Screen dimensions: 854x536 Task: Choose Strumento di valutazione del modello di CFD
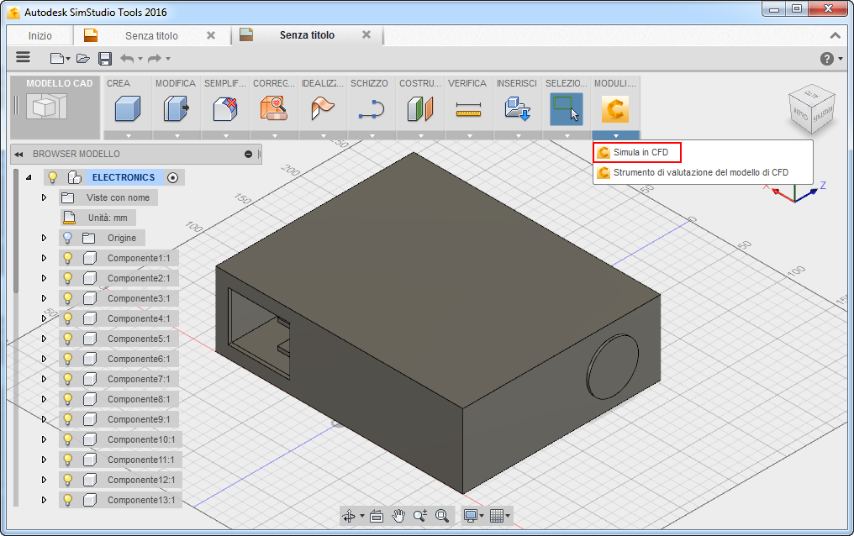700,172
